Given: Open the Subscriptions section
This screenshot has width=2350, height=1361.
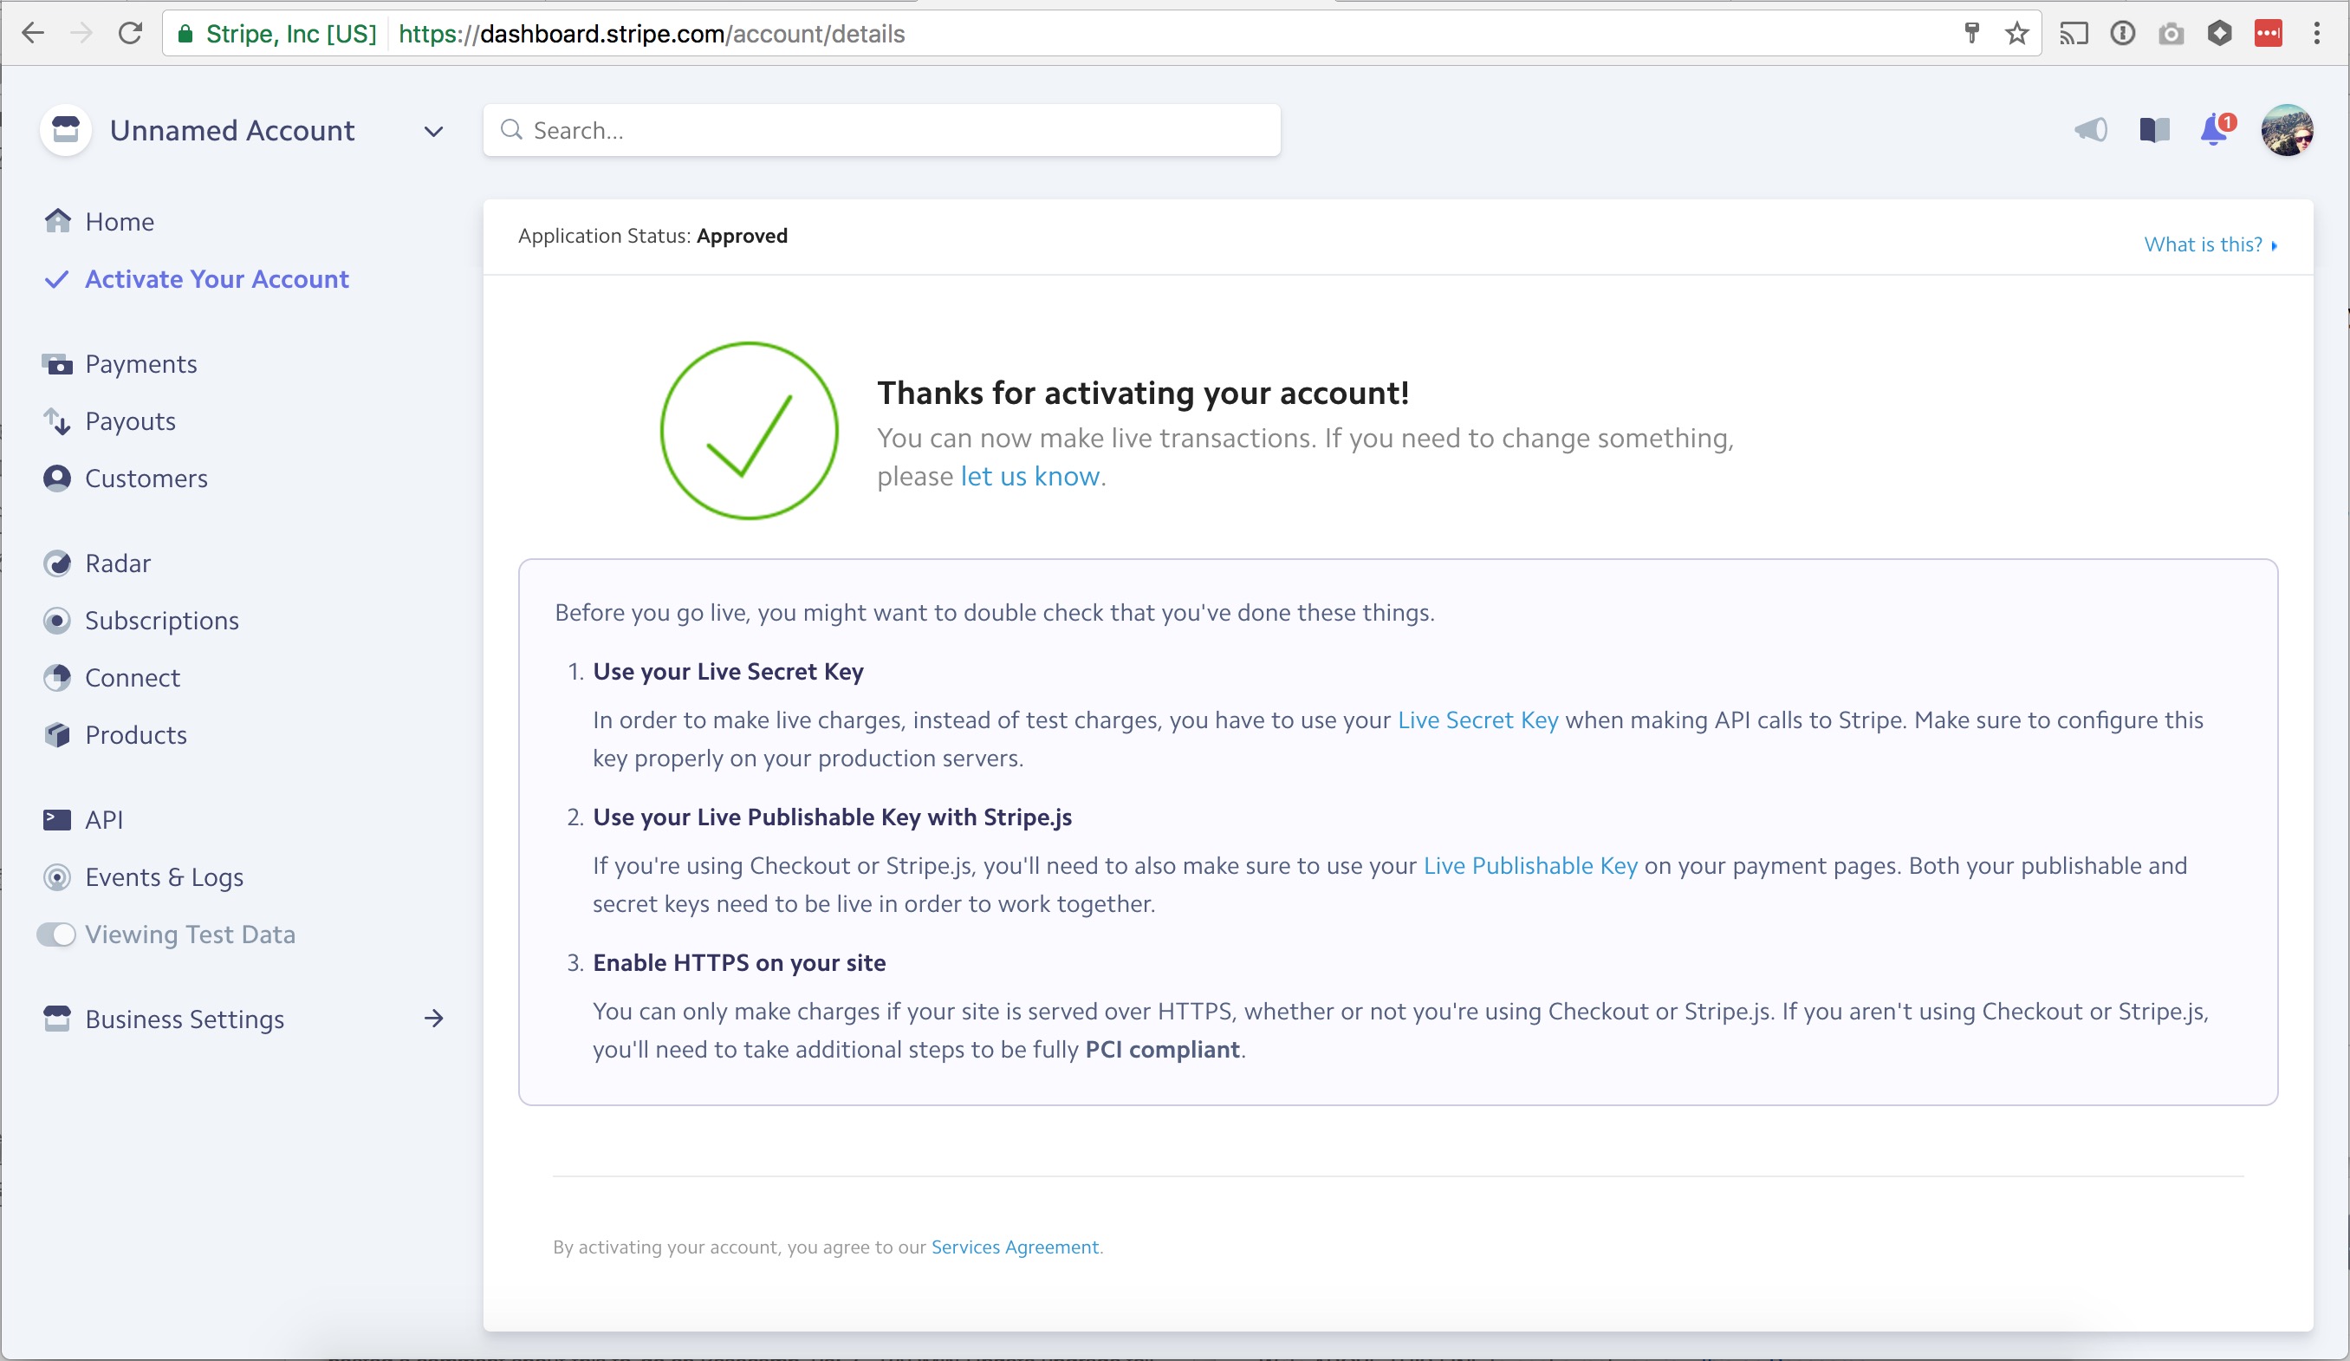Looking at the screenshot, I should click(x=161, y=621).
